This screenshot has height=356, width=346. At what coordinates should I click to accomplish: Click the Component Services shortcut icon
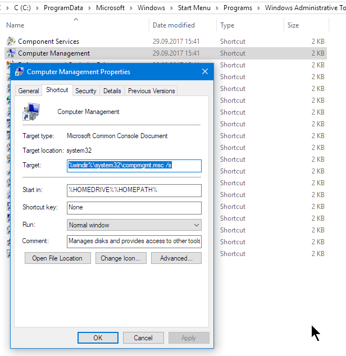[x=11, y=42]
